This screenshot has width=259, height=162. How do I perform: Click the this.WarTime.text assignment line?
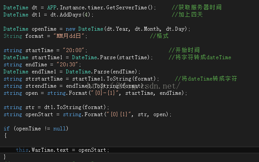(62, 150)
